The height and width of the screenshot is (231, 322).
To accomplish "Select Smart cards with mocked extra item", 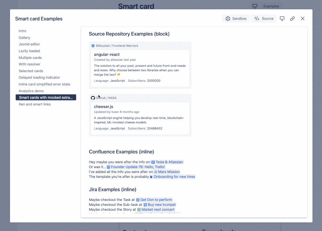I will point(46,97).
